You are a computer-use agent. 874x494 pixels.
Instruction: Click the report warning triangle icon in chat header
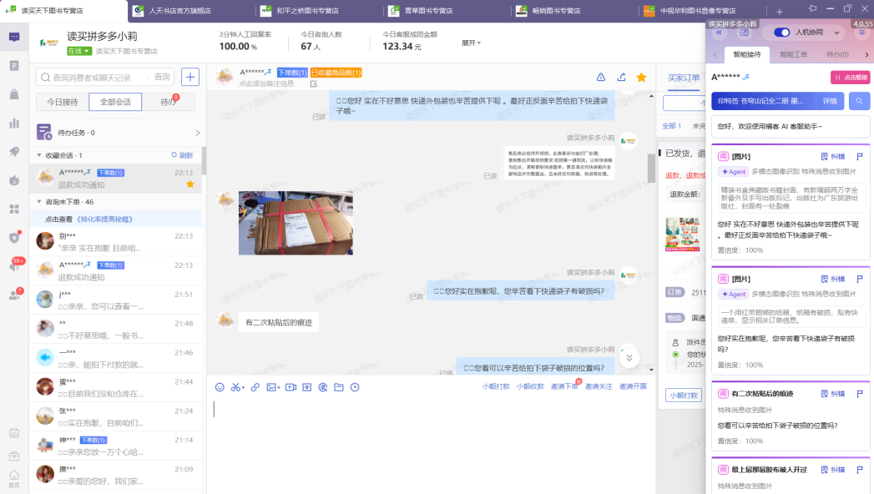pos(601,78)
